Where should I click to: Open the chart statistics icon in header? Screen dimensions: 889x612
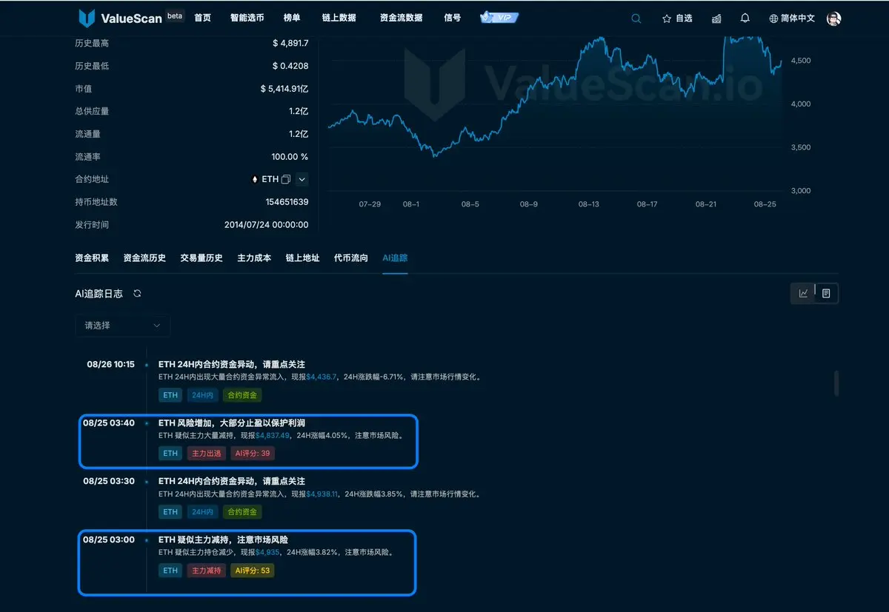click(x=716, y=19)
